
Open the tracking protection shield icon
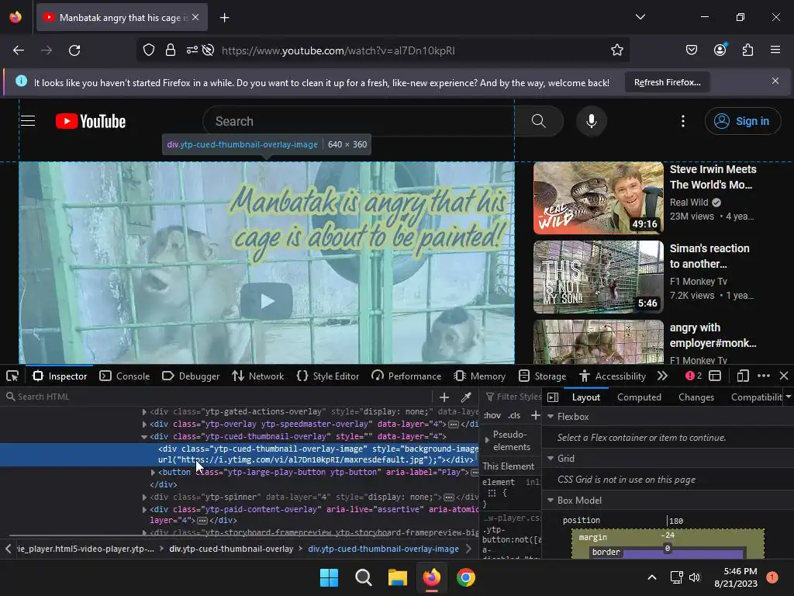click(148, 50)
